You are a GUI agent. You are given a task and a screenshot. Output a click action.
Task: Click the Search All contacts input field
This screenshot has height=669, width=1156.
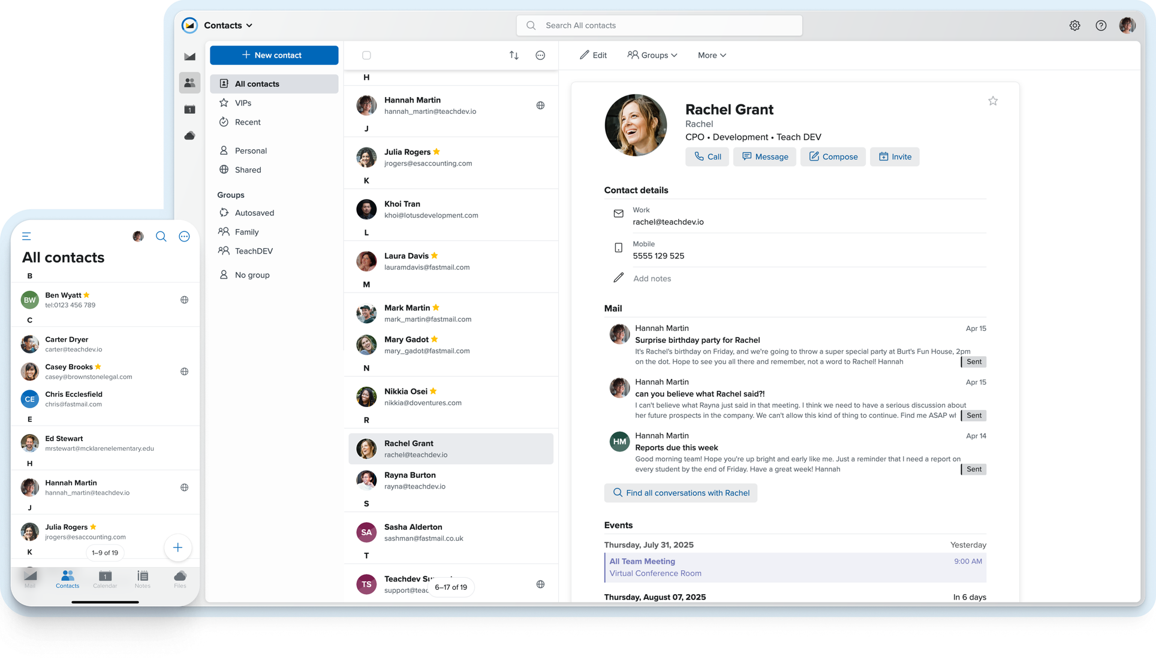[x=658, y=25]
